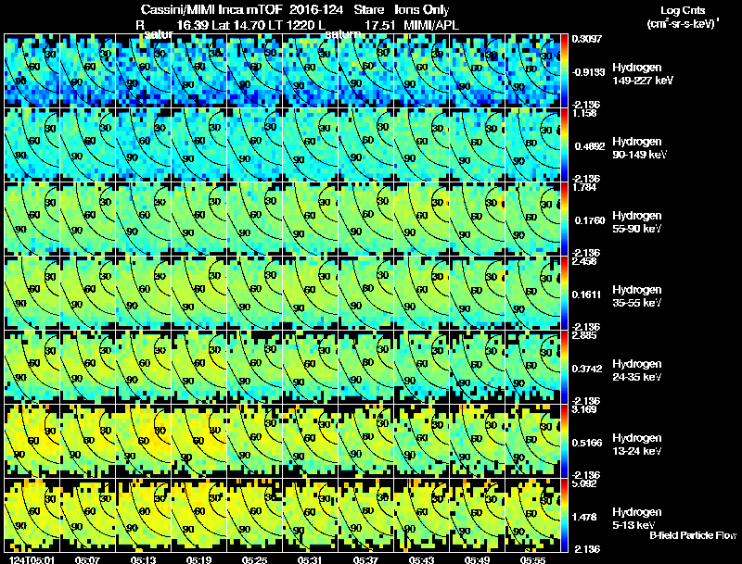Click the 05:43 time axis label
The image size is (742, 564).
tap(421, 559)
